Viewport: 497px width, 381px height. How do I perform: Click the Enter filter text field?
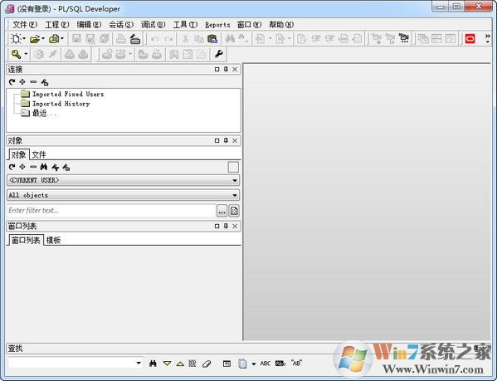[111, 211]
